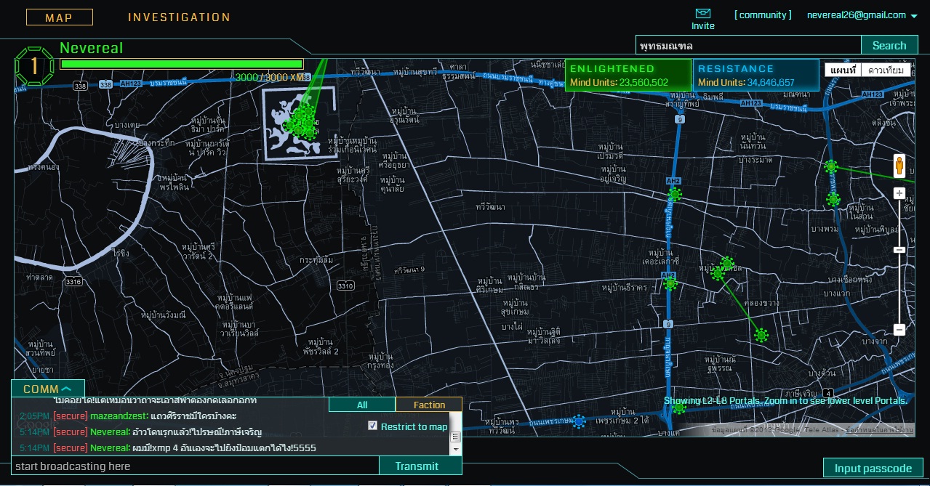Viewport: 930px width, 486px height.
Task: Focus the start broadcasting here field
Action: [196, 466]
